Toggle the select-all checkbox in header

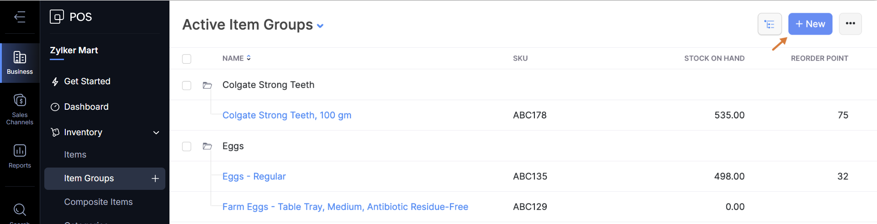(x=186, y=59)
